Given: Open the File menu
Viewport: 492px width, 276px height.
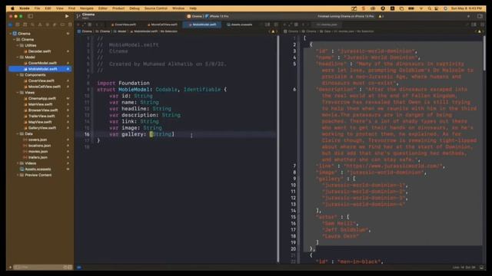Looking at the screenshot, I should click(x=38, y=8).
